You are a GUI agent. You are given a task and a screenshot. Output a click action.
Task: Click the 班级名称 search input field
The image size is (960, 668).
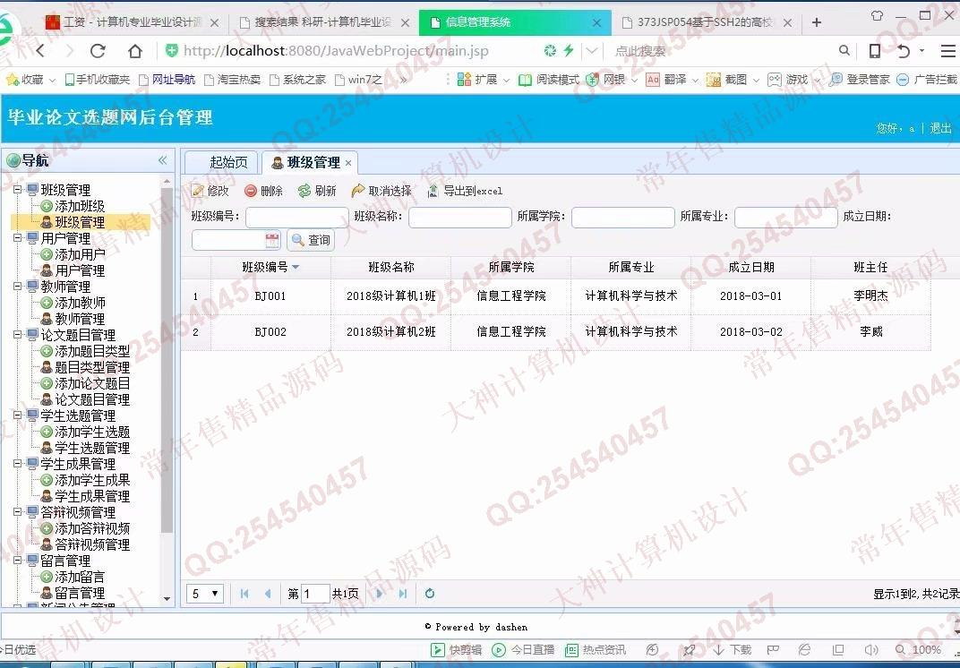pos(459,217)
